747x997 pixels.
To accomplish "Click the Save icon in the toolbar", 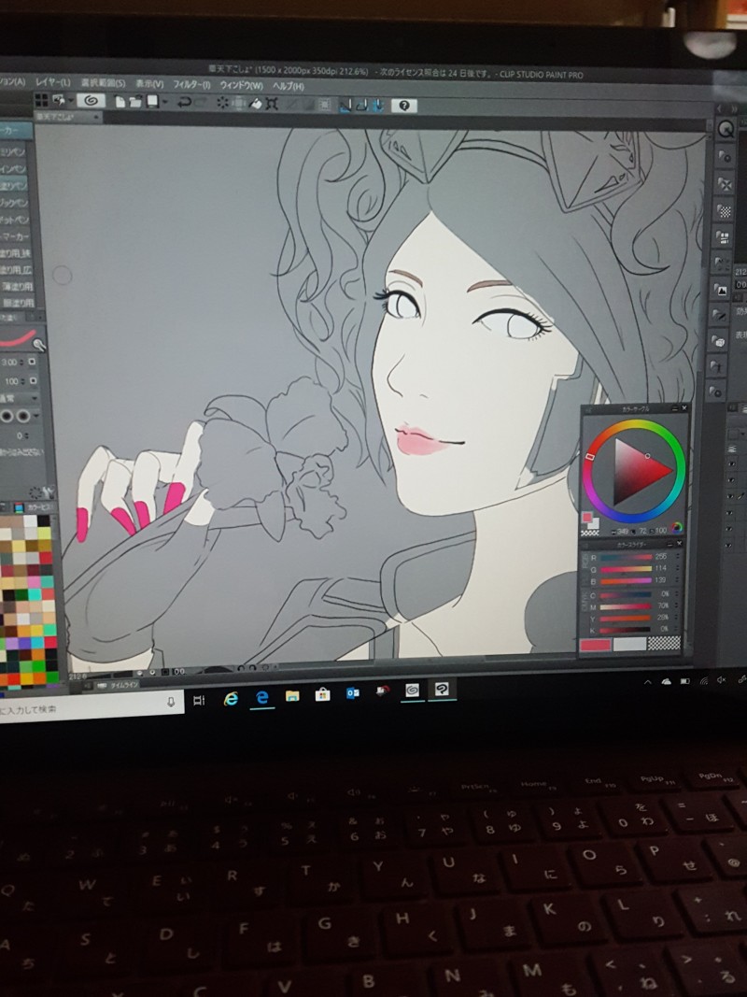I will [152, 101].
